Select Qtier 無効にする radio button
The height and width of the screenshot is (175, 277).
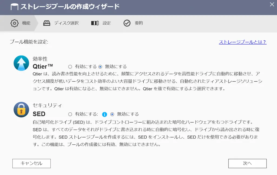100,67
